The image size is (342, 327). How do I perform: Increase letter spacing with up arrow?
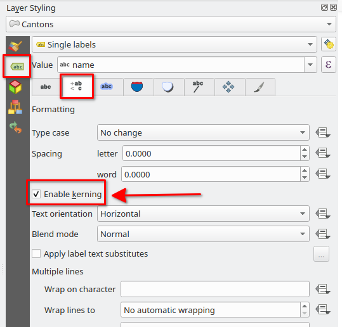coord(305,150)
